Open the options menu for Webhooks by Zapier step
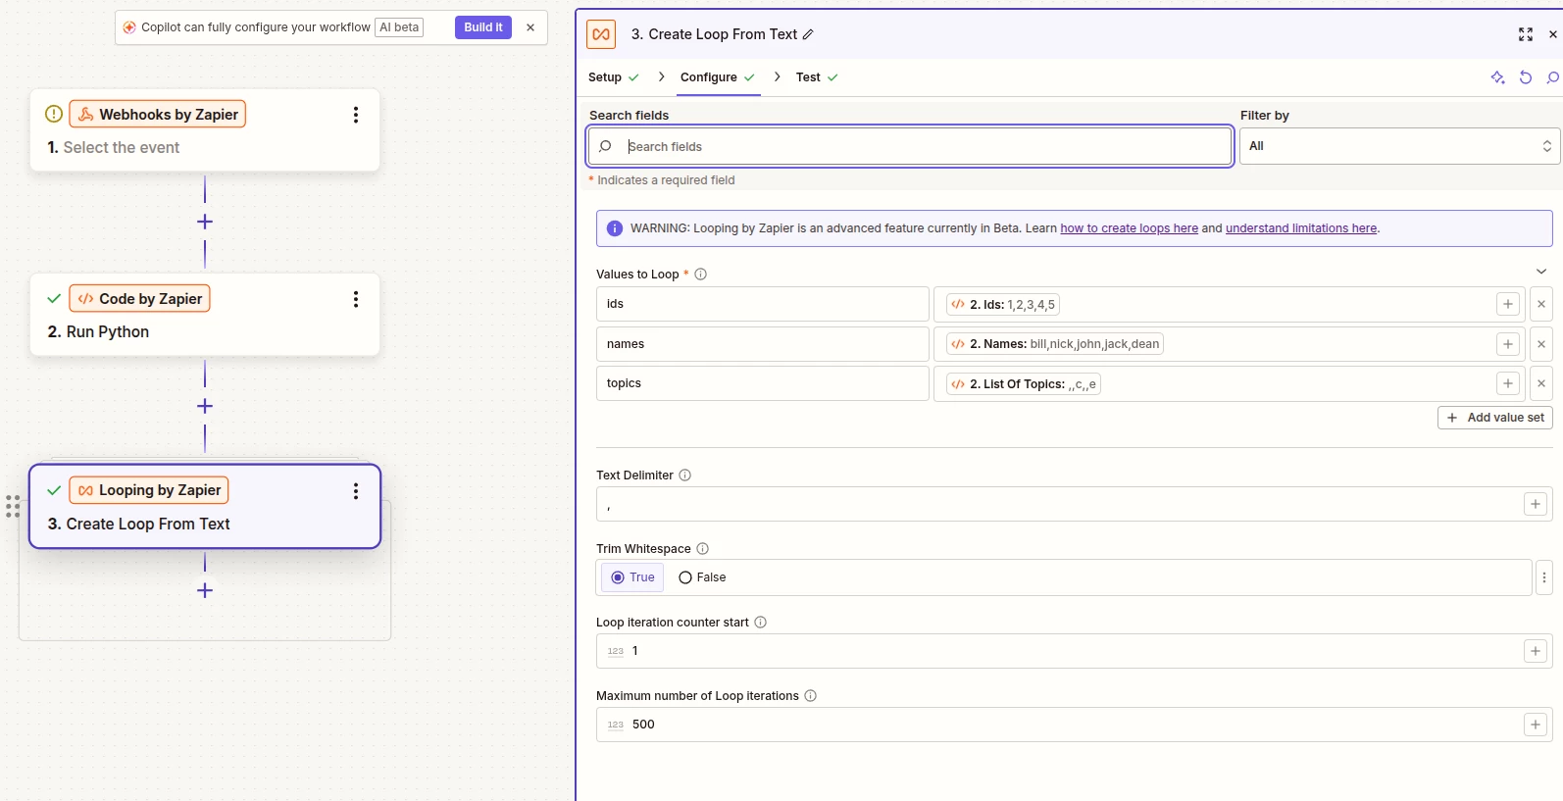This screenshot has width=1563, height=801. [x=356, y=115]
